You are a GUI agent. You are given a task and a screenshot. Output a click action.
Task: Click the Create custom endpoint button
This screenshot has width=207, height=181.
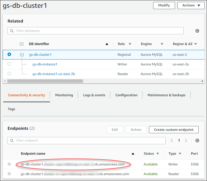[174, 130]
